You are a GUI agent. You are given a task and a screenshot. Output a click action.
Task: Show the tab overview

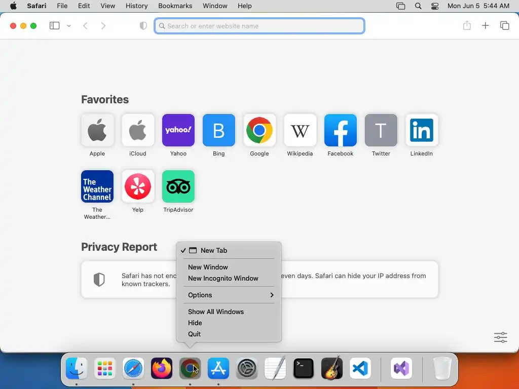(x=504, y=25)
